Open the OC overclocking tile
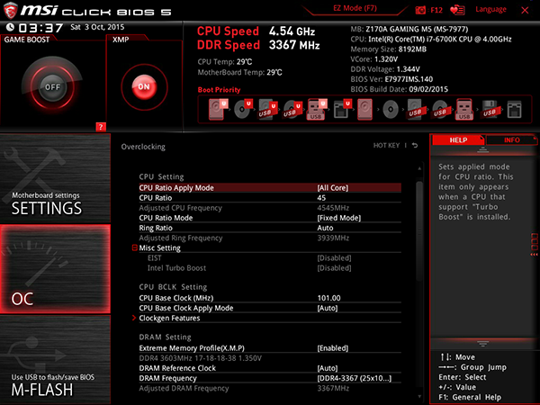 coord(55,269)
